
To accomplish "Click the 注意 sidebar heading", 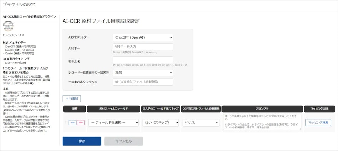I will (6, 89).
